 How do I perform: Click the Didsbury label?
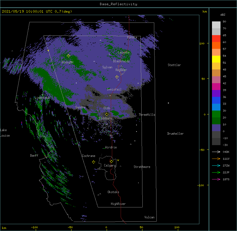106,118
